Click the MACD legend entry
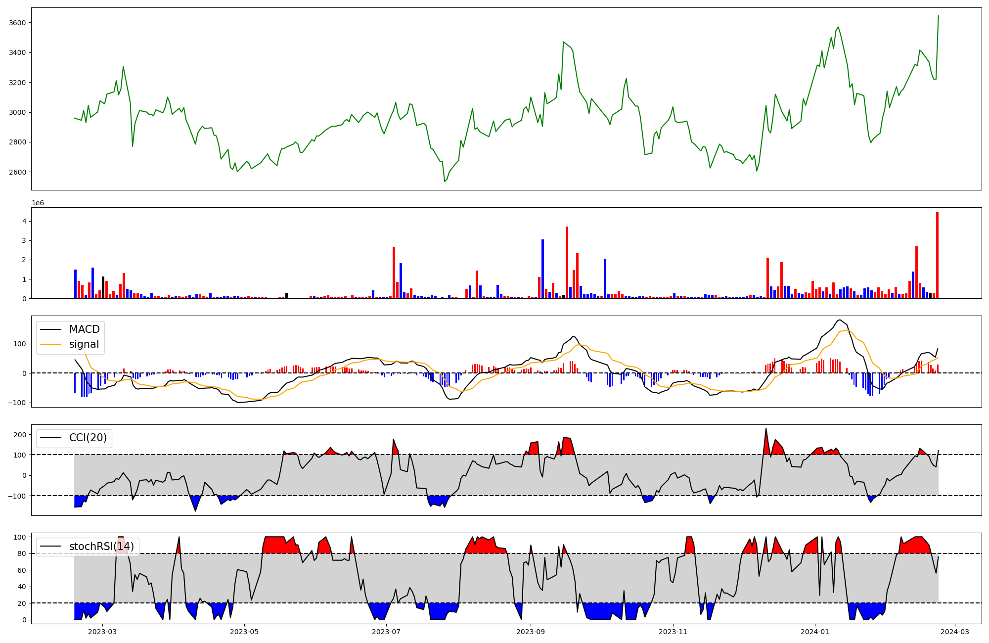The width and height of the screenshot is (989, 643). pyautogui.click(x=84, y=329)
